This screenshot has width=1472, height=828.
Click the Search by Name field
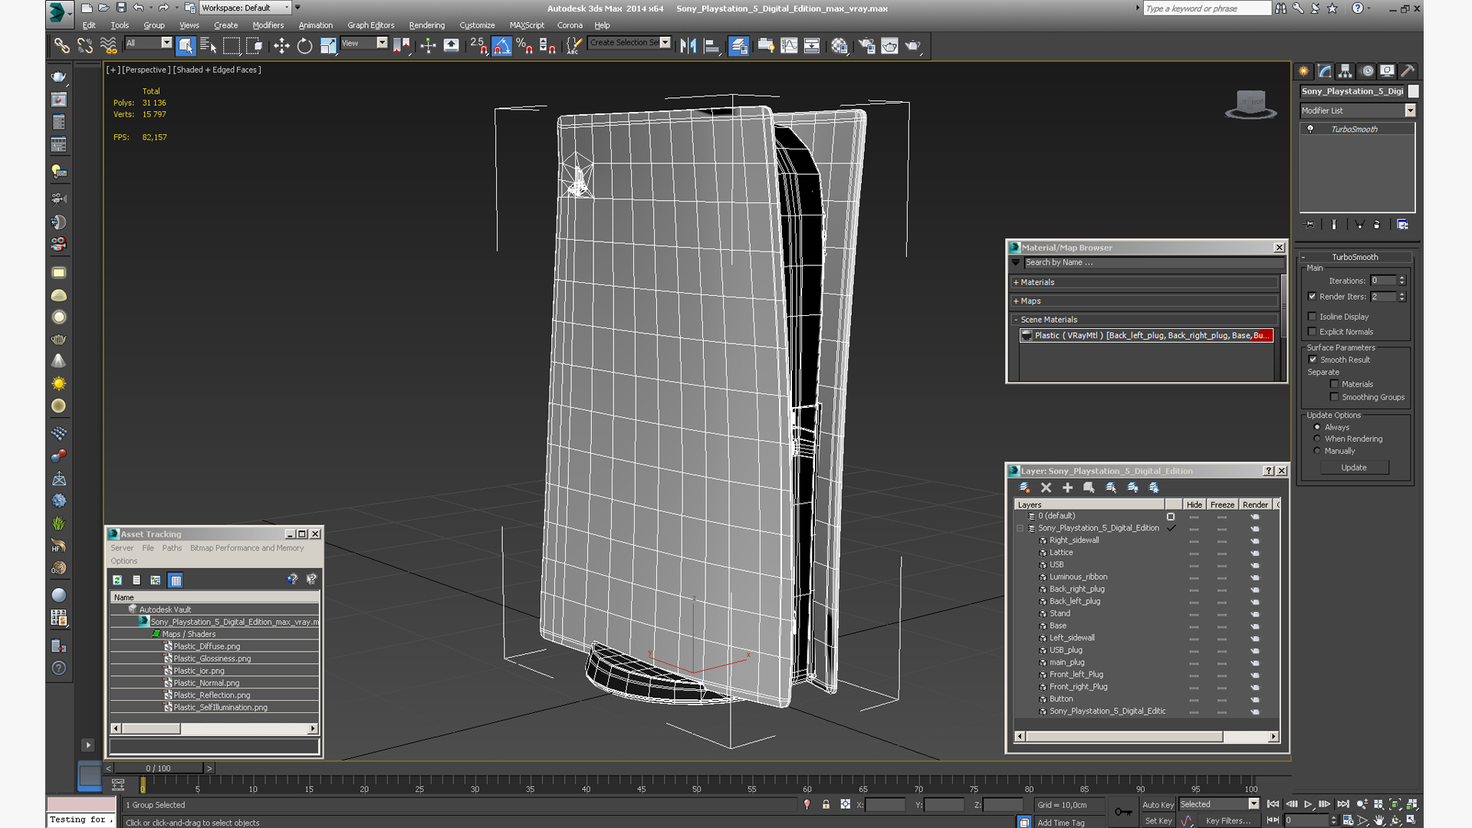point(1154,262)
